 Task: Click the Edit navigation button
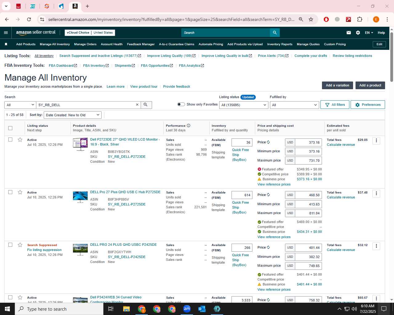pos(379,44)
